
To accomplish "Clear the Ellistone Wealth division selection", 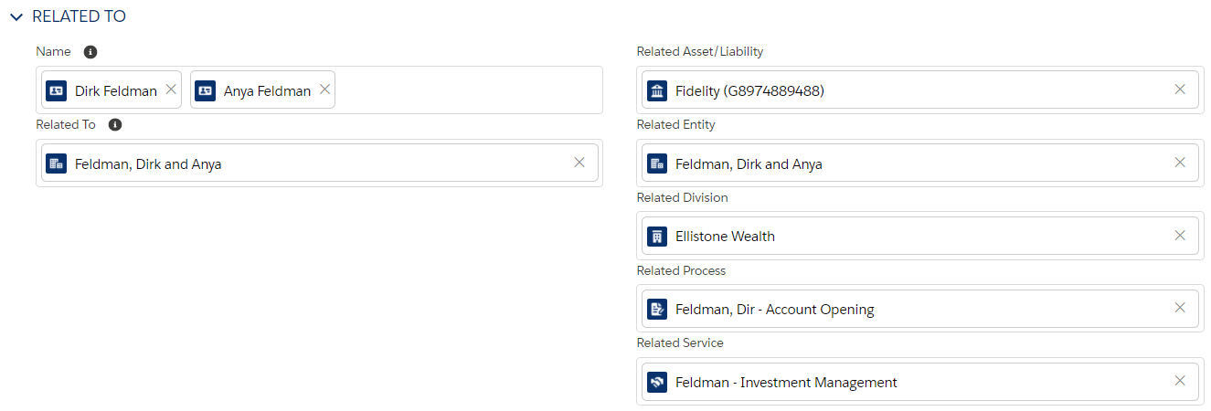I will point(1180,235).
